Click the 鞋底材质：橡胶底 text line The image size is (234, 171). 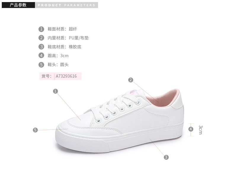(65, 47)
